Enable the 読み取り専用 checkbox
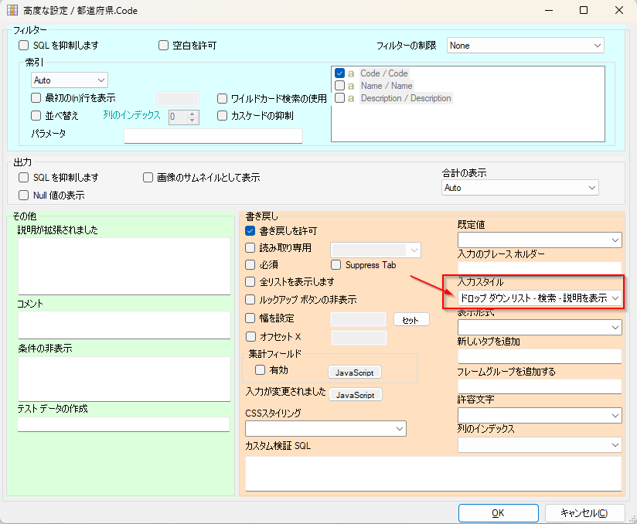The image size is (637, 524). [250, 248]
